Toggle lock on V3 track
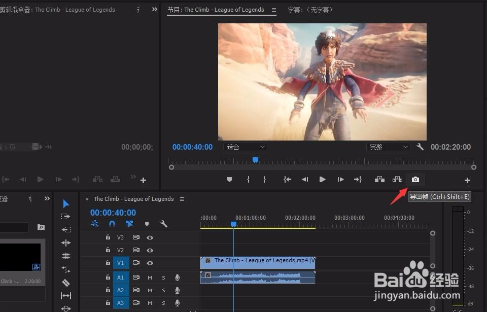The height and width of the screenshot is (312, 487). (x=108, y=237)
